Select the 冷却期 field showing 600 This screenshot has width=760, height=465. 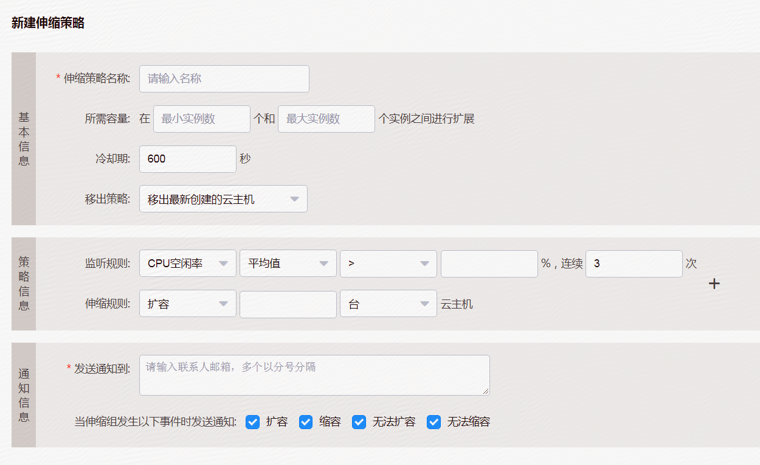(187, 159)
